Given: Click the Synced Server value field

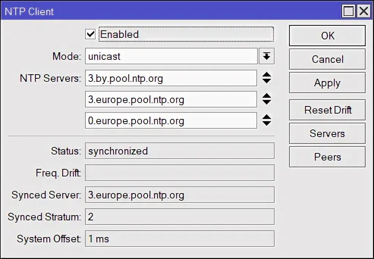Looking at the screenshot, I should pyautogui.click(x=180, y=195).
